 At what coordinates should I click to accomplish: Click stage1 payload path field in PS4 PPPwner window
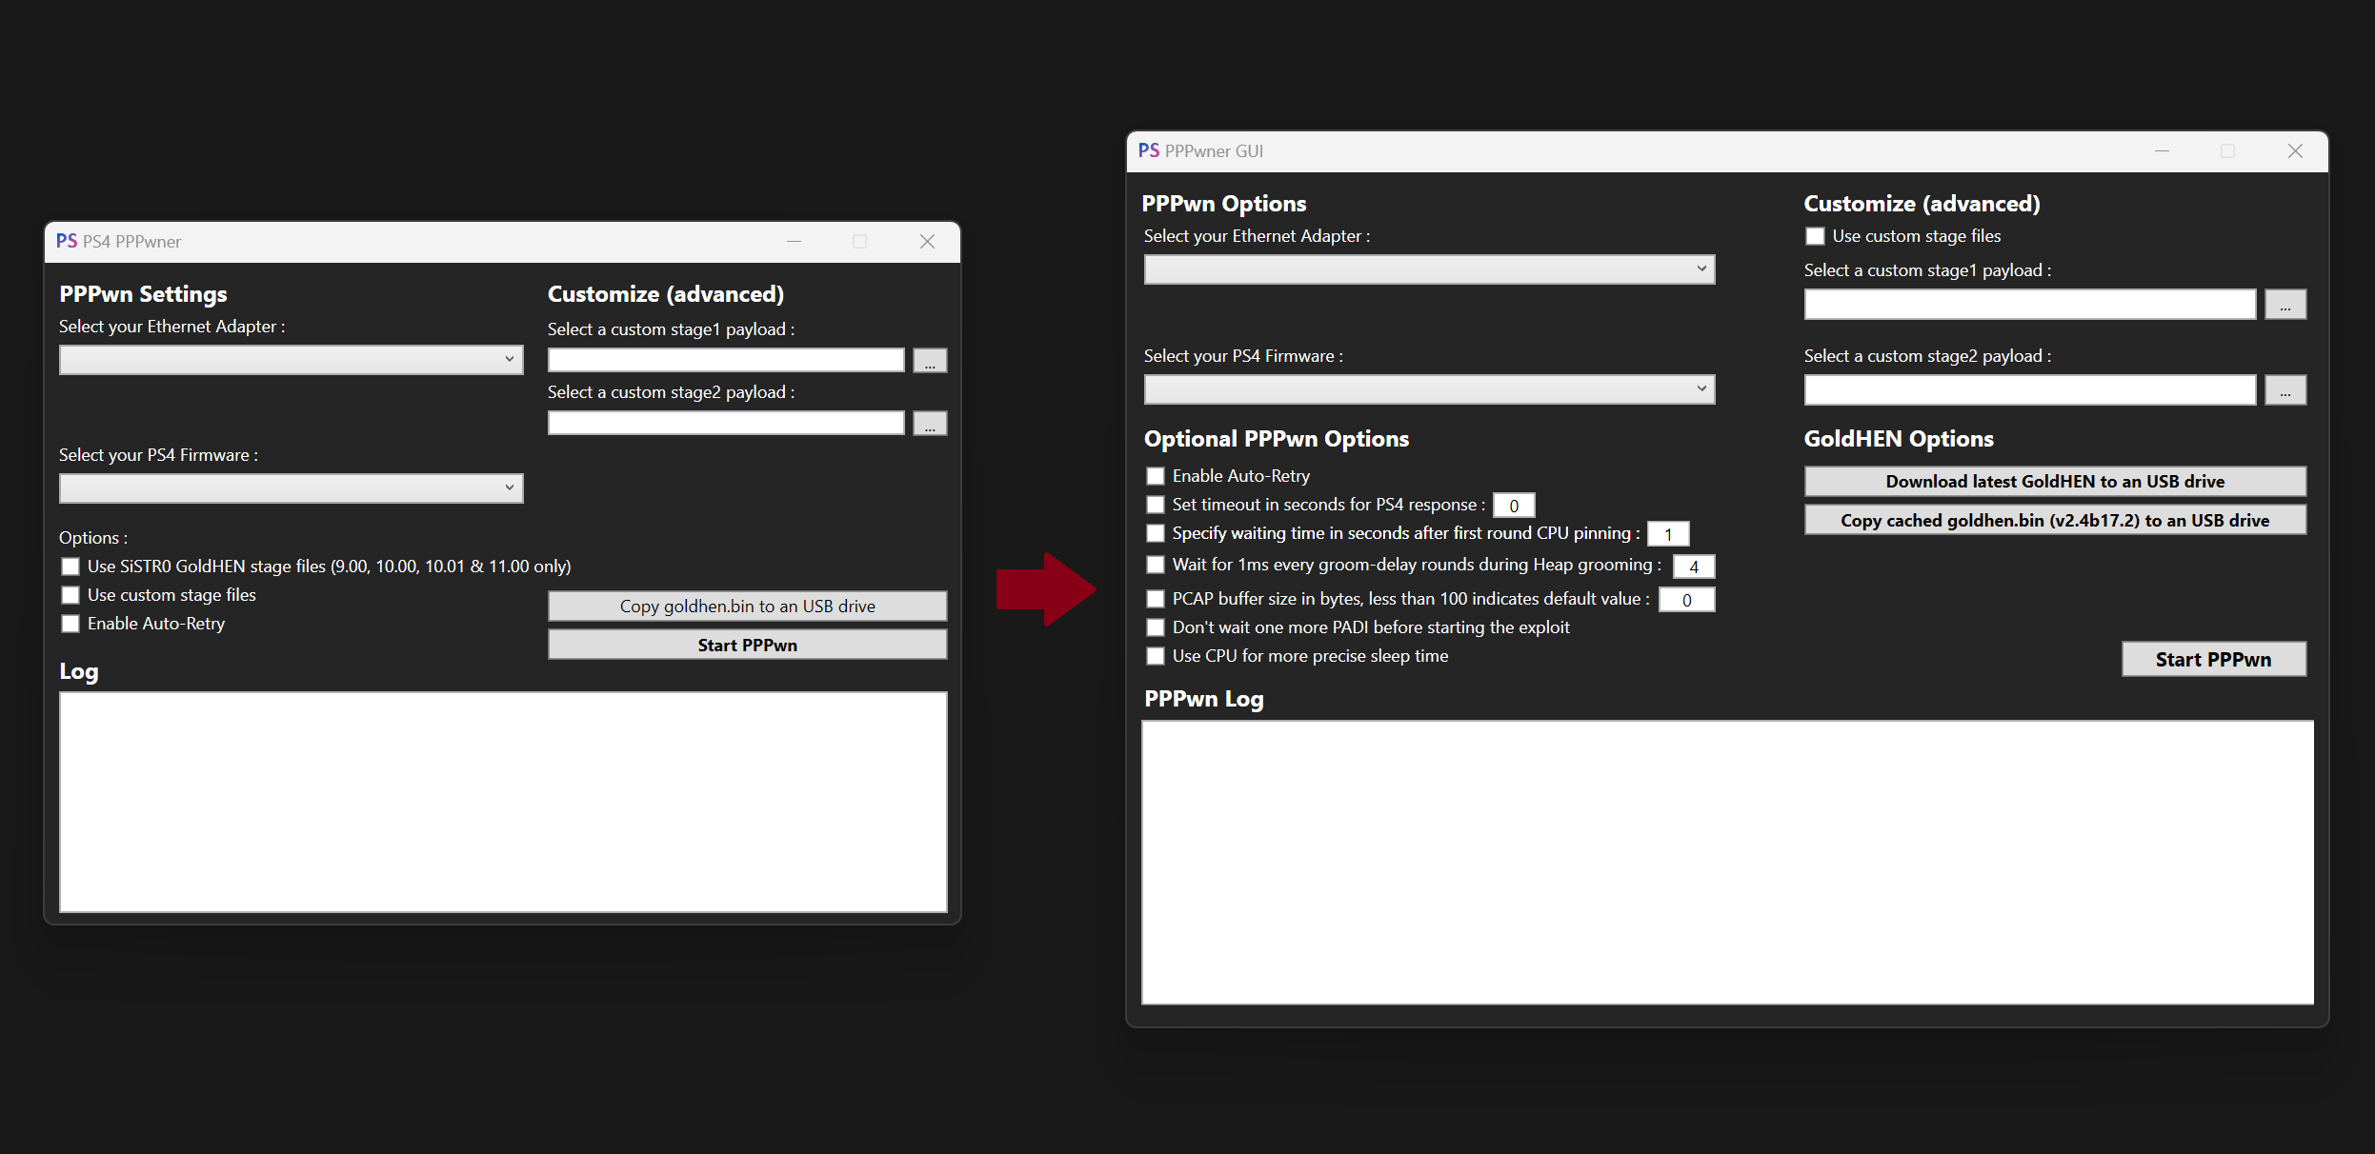point(726,360)
